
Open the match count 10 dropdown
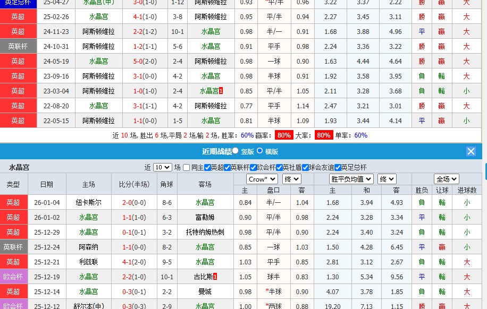[x=163, y=167]
